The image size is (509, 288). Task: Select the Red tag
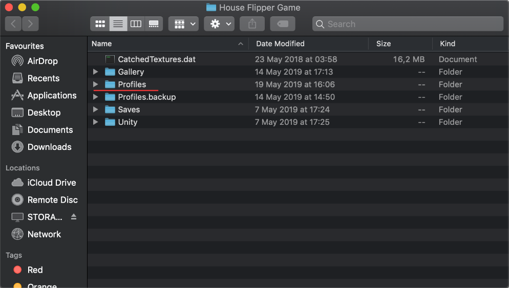[35, 270]
